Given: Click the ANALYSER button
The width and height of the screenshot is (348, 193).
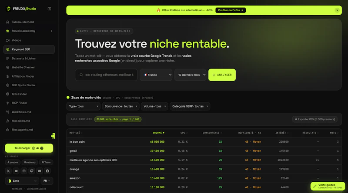Looking at the screenshot, I should pyautogui.click(x=222, y=75).
